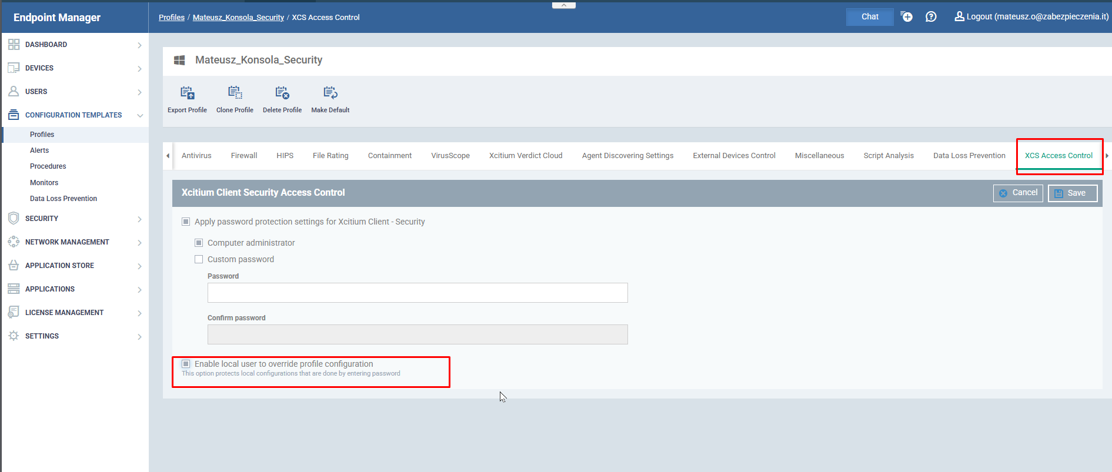Switch to the Firewall tab

tap(243, 156)
